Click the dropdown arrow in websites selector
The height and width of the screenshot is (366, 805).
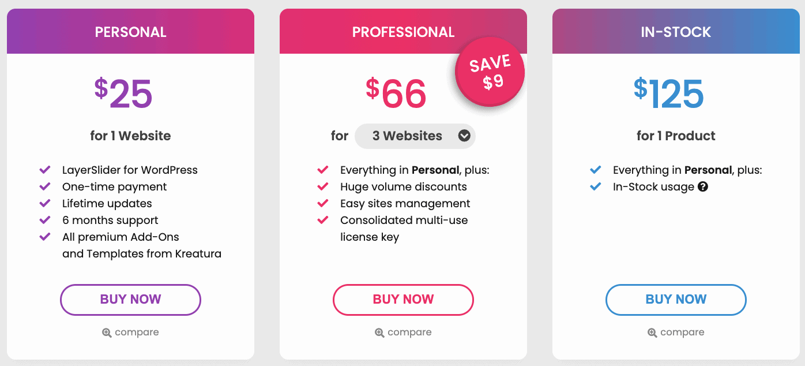464,136
